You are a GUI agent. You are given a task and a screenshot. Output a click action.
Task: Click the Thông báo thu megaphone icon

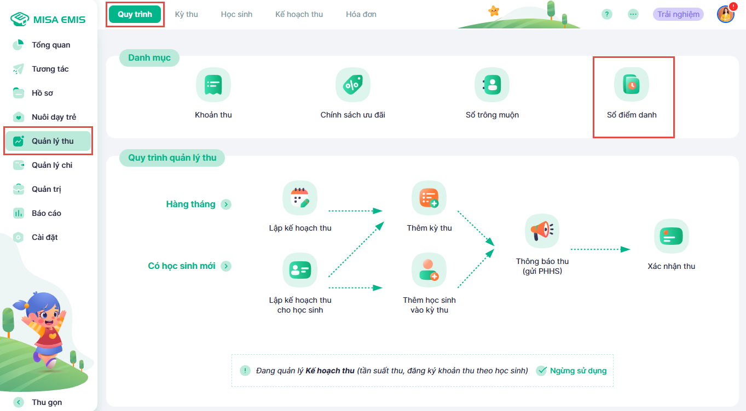pos(542,231)
